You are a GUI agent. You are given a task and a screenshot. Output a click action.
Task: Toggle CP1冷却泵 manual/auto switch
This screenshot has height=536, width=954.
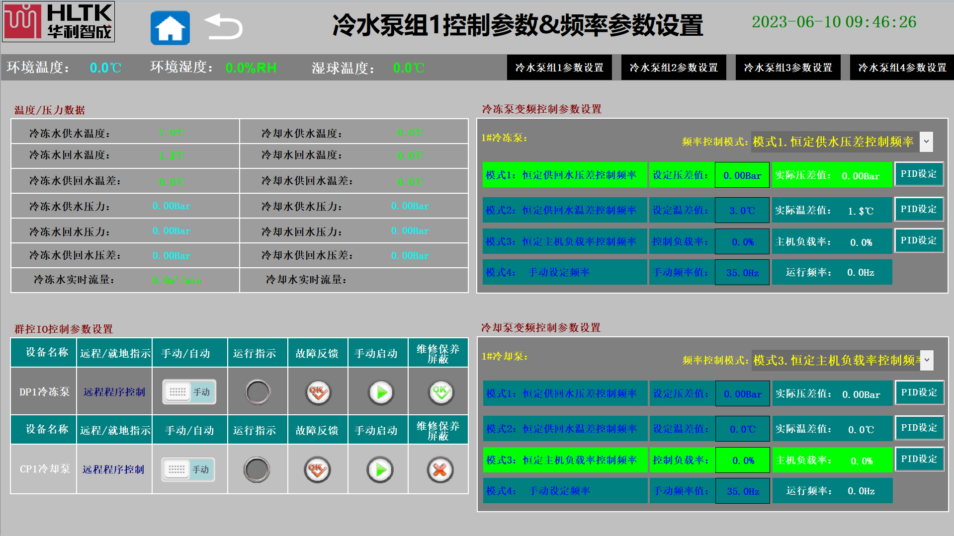pos(188,469)
